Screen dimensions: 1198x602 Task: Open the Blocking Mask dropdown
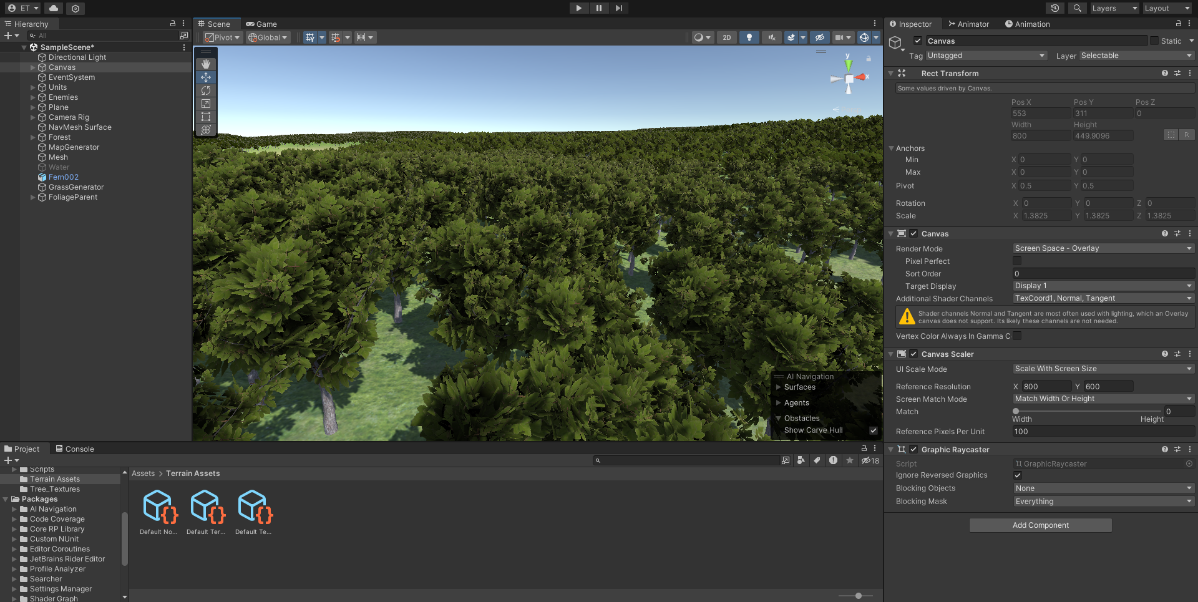tap(1103, 501)
